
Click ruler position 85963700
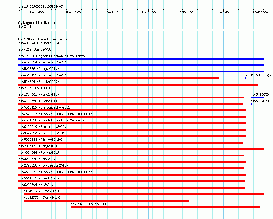pos(148,12)
